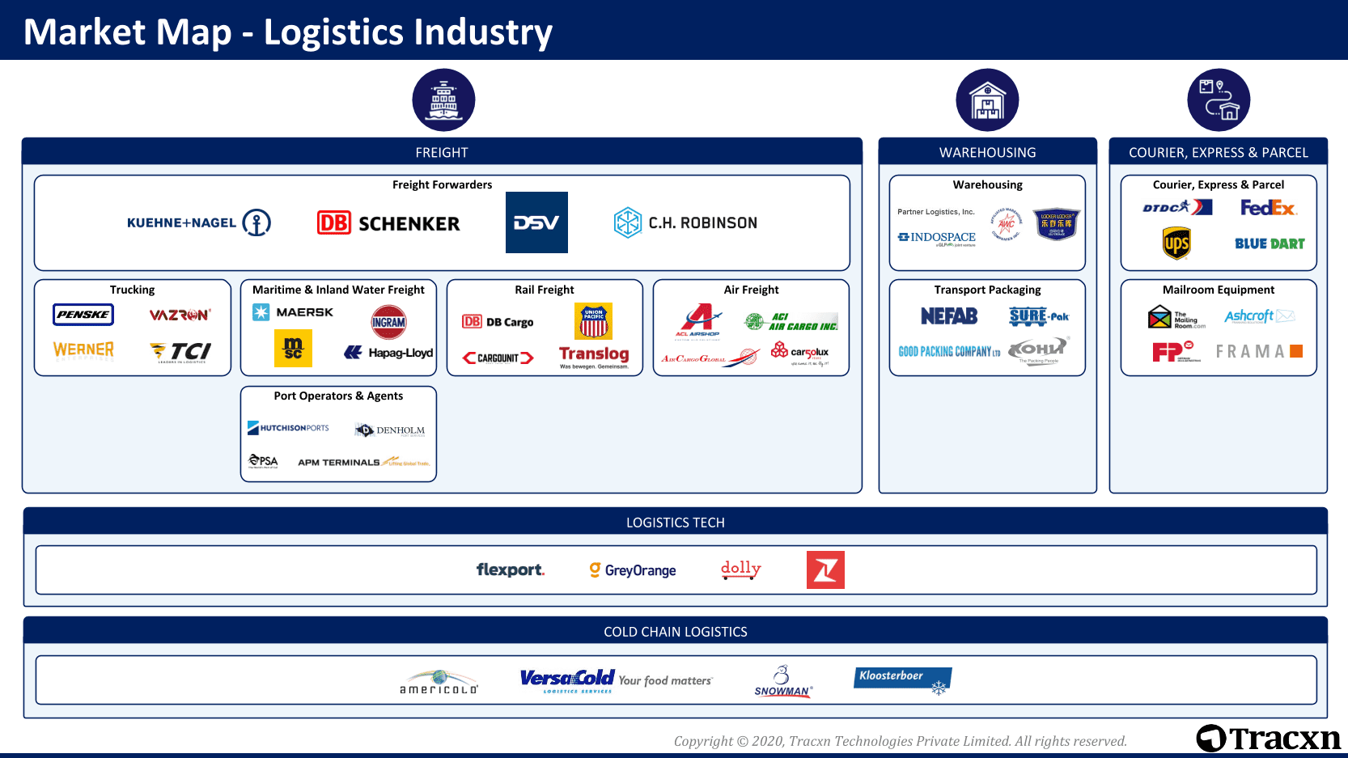Select the Translog logo
This screenshot has width=1348, height=758.
[x=594, y=357]
